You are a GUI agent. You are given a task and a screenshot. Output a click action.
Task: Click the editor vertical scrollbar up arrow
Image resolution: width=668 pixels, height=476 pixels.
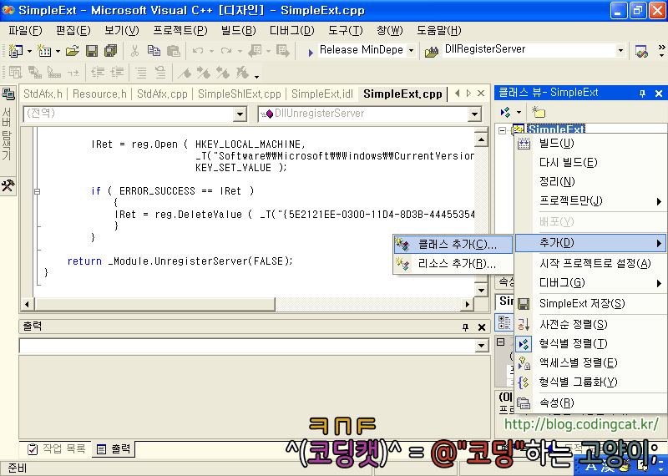point(481,139)
